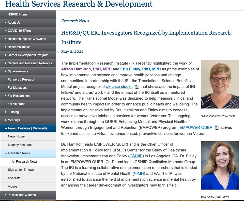Expand the For Researchers arrow
This screenshot has height=201, width=244.
tap(6, 96)
